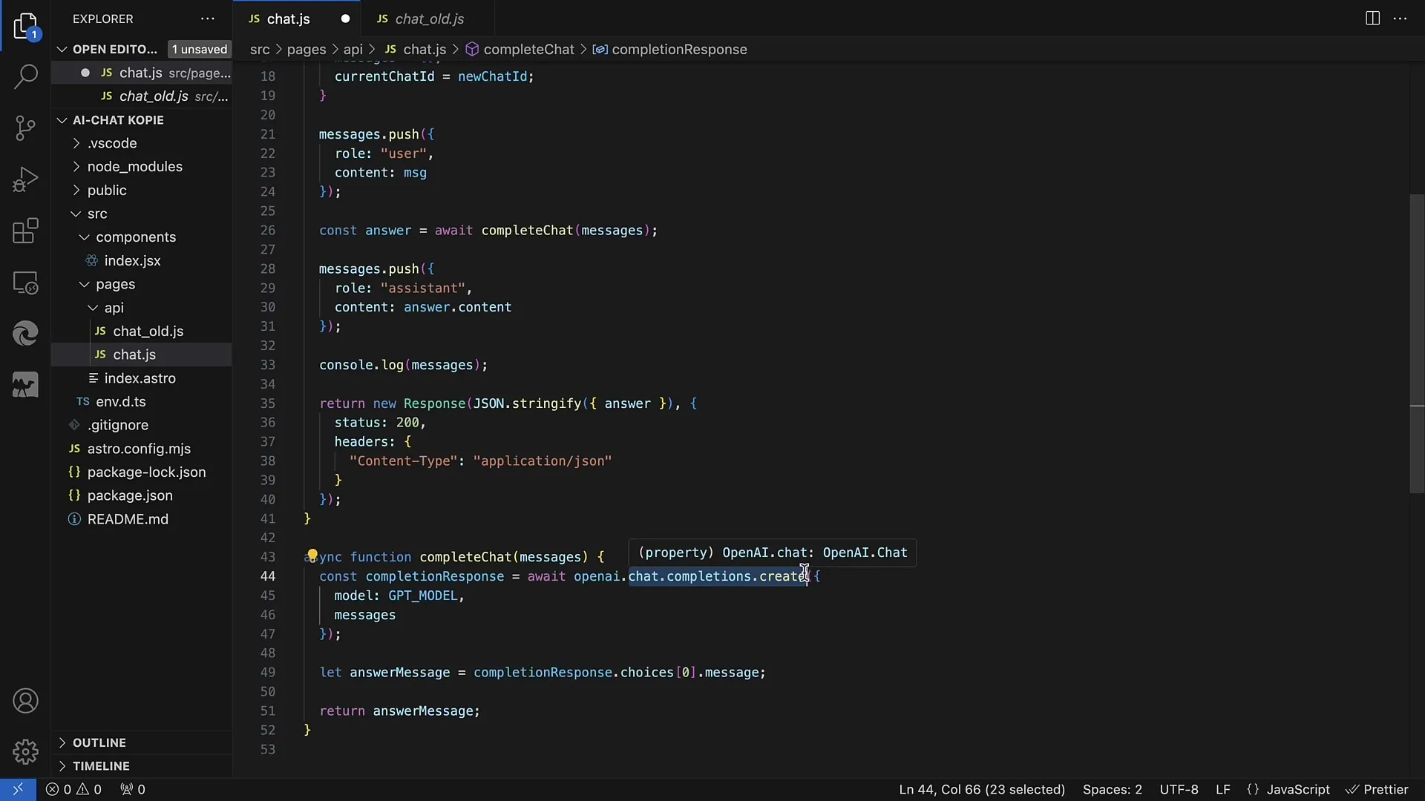Split the editor to the right
This screenshot has height=801, width=1425.
(x=1372, y=19)
